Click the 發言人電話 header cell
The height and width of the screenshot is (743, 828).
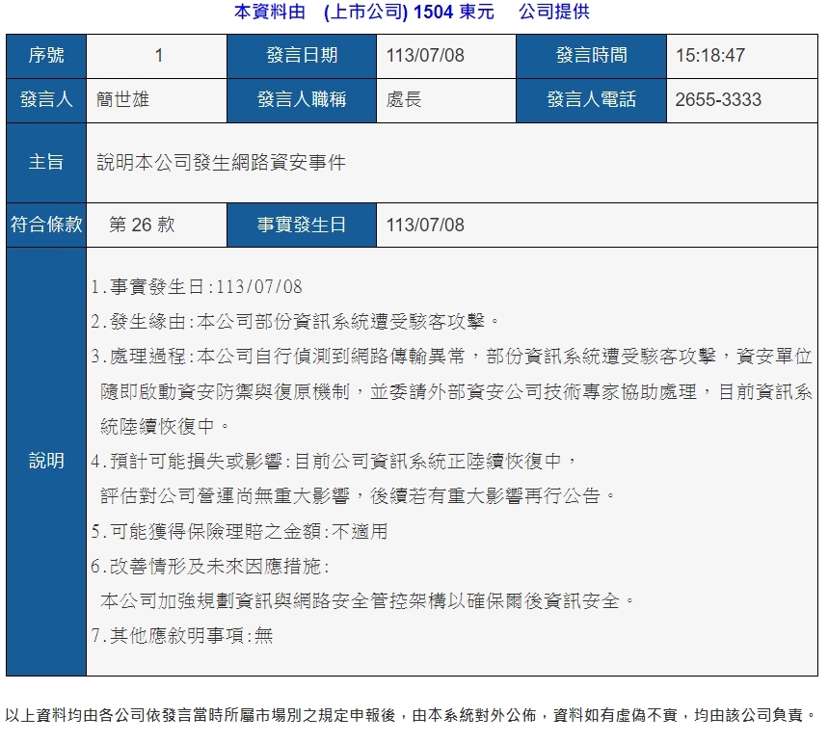click(x=592, y=100)
